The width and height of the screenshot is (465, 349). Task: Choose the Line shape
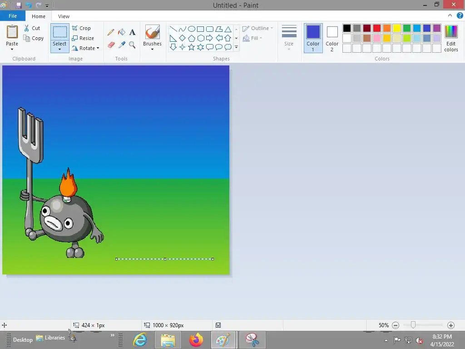173,29
